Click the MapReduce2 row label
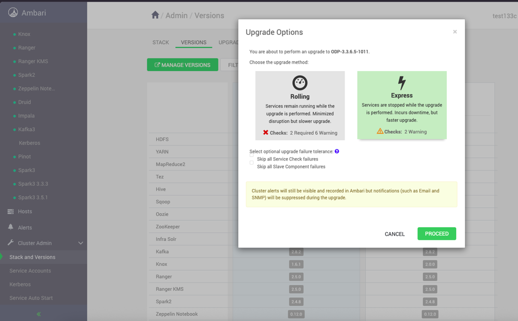 coord(170,164)
